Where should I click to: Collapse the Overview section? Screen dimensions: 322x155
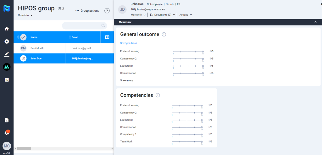click(316, 22)
